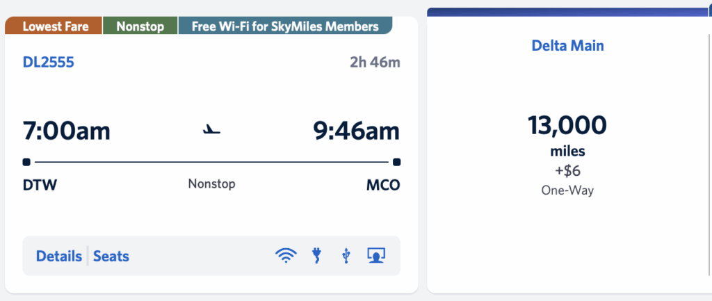Click the destination dot above MCO
The height and width of the screenshot is (301, 712).
(396, 162)
